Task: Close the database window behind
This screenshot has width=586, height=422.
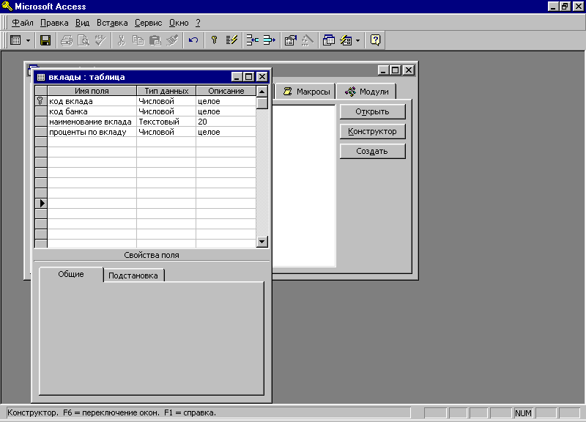Action: click(x=409, y=70)
